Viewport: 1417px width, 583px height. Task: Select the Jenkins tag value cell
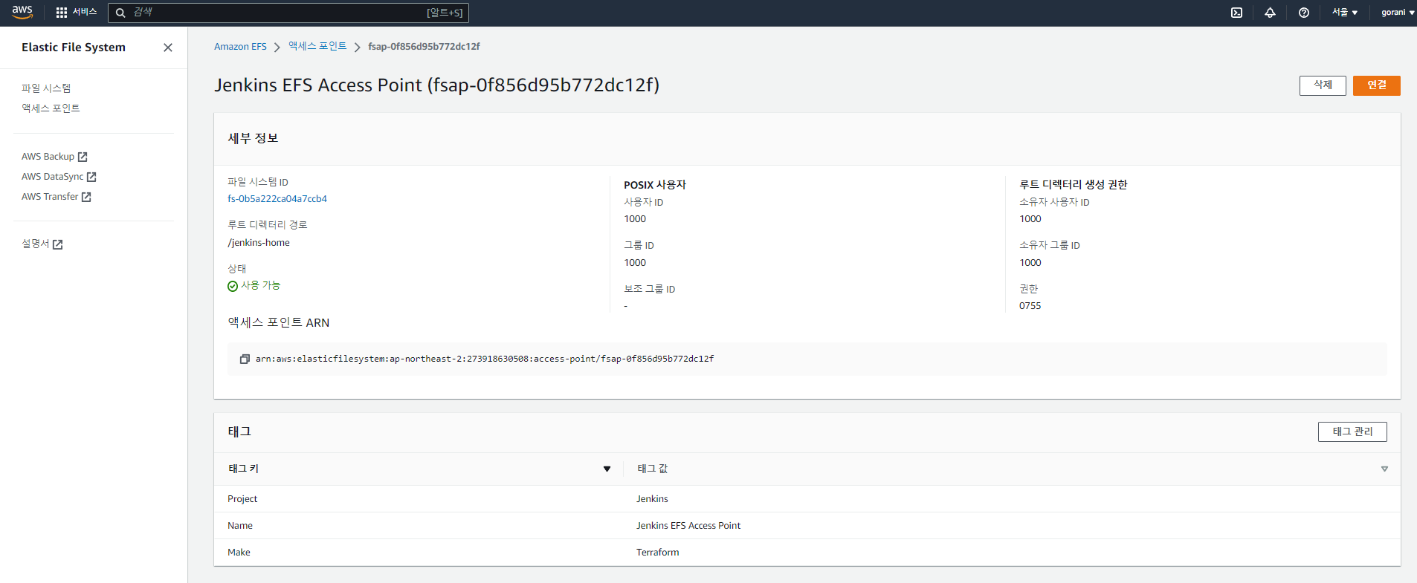[x=652, y=499]
